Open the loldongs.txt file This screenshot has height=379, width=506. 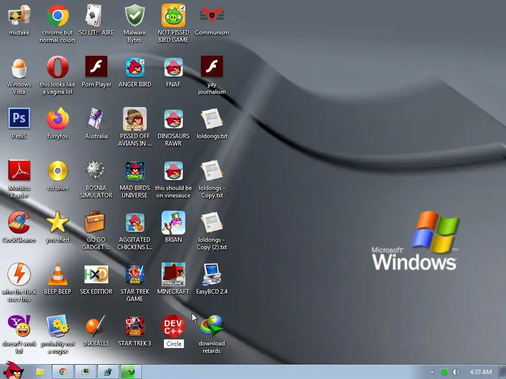(211, 119)
